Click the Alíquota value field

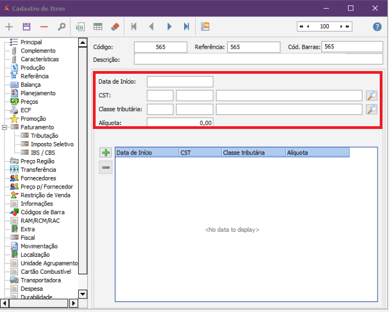[180, 122]
